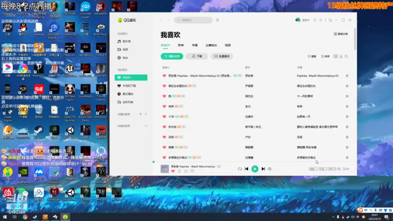Unlike the 流浪 song
Viewport: 393px width, 221px height.
click(164, 138)
